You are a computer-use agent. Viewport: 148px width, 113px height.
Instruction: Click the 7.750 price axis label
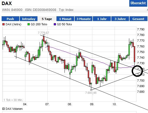[141, 52]
